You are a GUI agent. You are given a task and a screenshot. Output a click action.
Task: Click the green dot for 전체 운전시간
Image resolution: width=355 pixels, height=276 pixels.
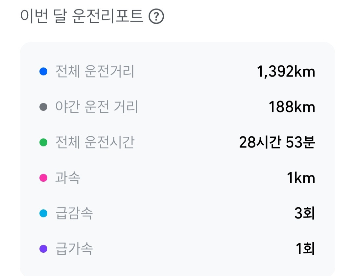[x=43, y=142]
